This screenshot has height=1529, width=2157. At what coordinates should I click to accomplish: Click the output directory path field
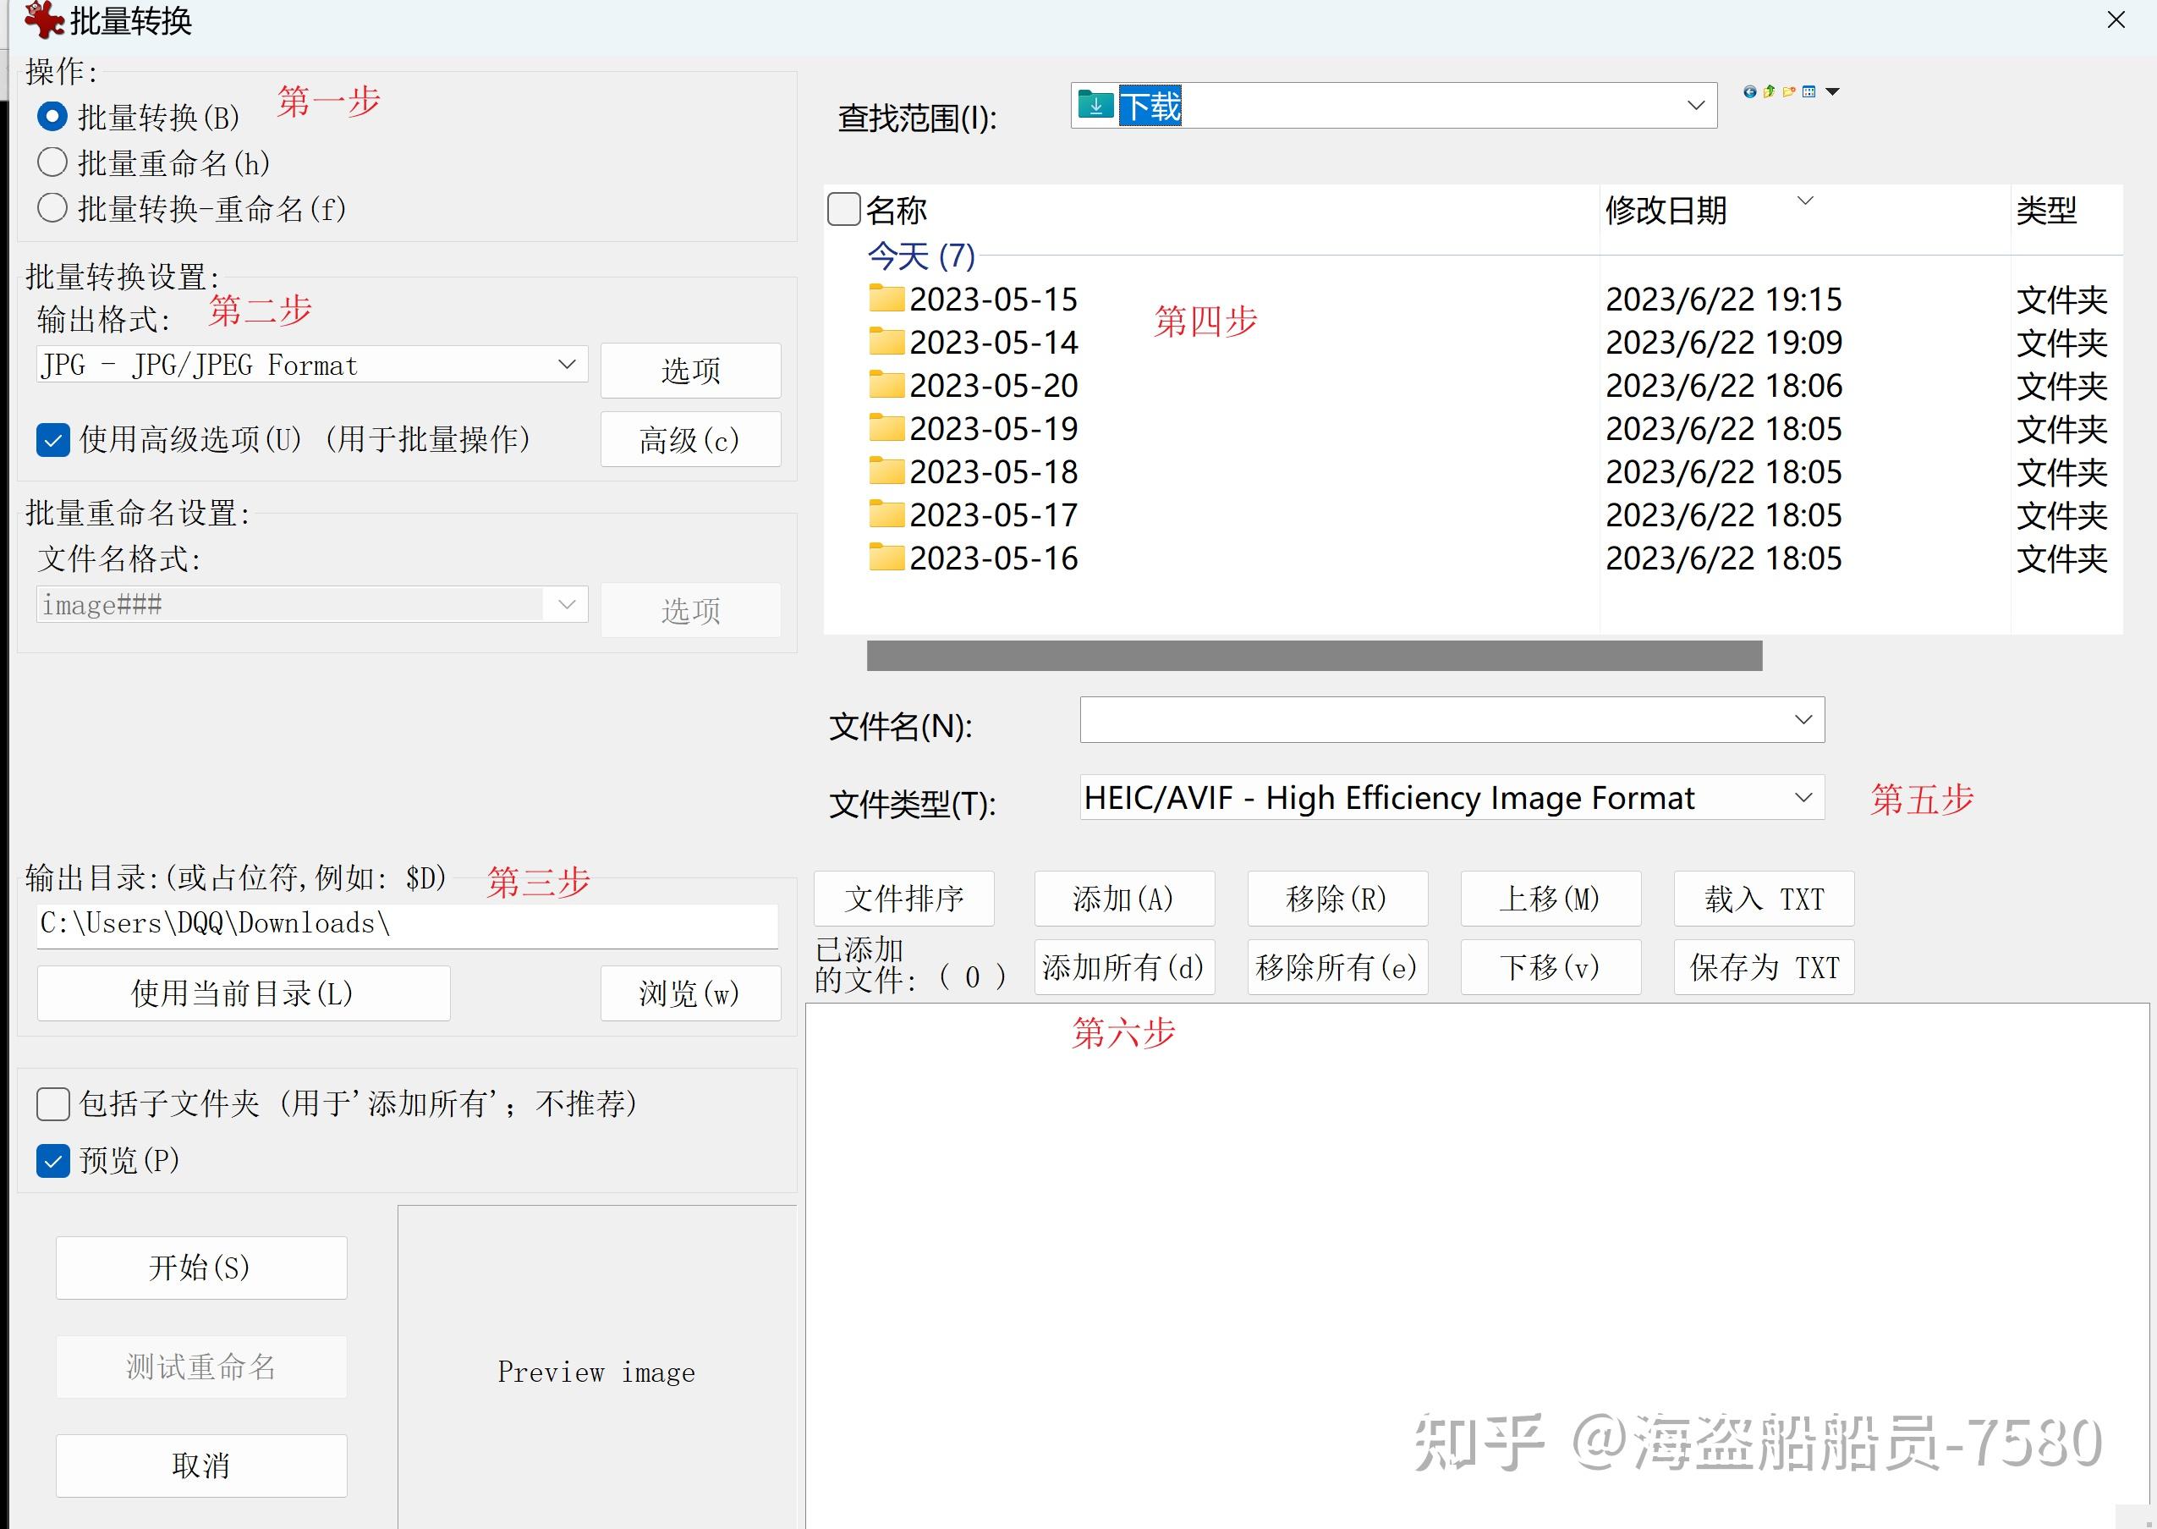[x=408, y=925]
